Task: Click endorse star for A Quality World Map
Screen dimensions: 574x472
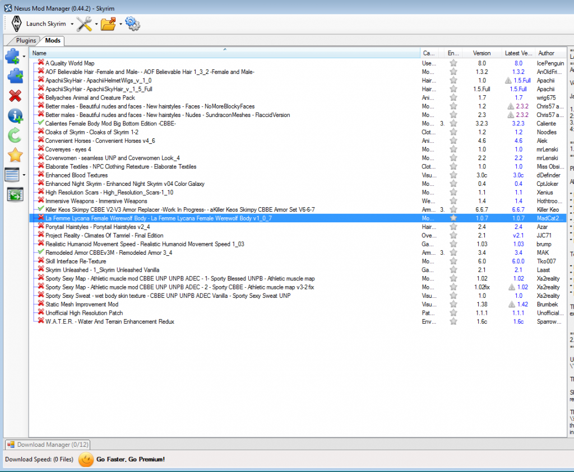Action: pyautogui.click(x=453, y=63)
